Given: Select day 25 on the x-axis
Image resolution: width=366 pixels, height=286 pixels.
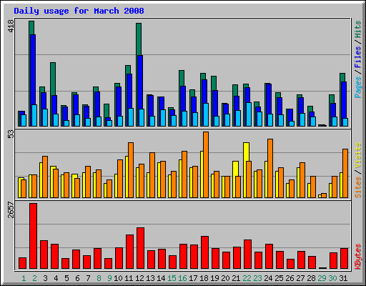Looking at the screenshot, I should (x=279, y=278).
